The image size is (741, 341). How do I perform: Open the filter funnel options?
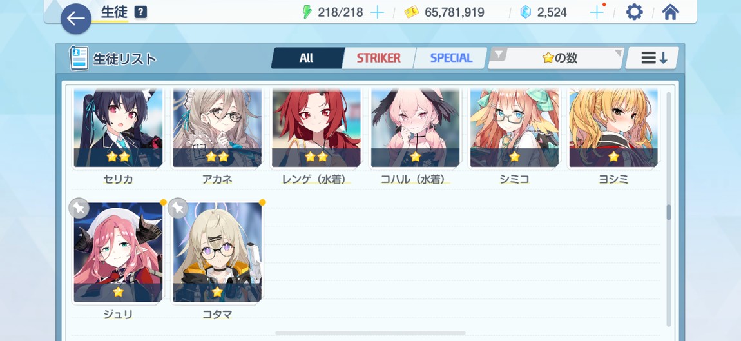click(497, 54)
